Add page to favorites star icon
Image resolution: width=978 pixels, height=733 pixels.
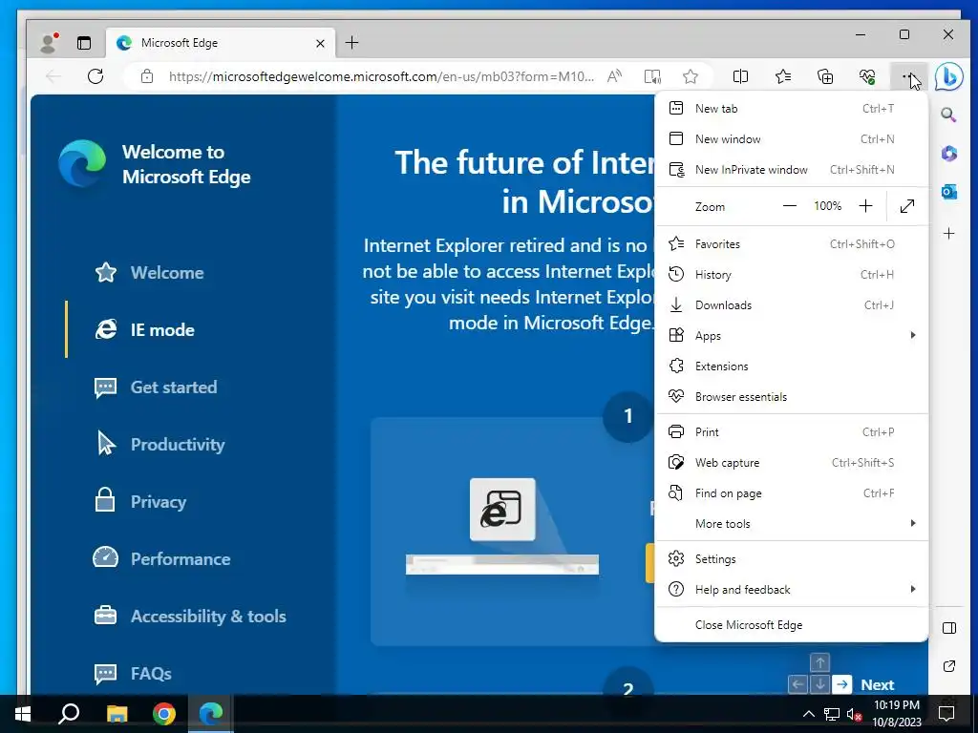click(691, 76)
